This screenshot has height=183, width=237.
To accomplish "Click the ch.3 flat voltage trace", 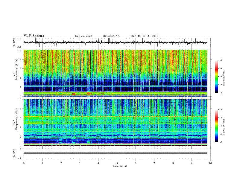I will click(115, 153).
